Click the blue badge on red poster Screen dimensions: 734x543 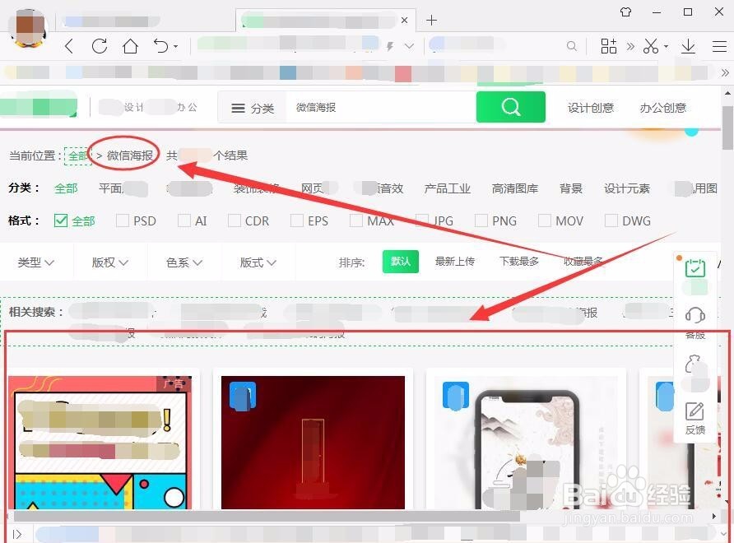[243, 396]
